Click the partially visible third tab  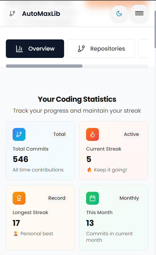click(143, 49)
